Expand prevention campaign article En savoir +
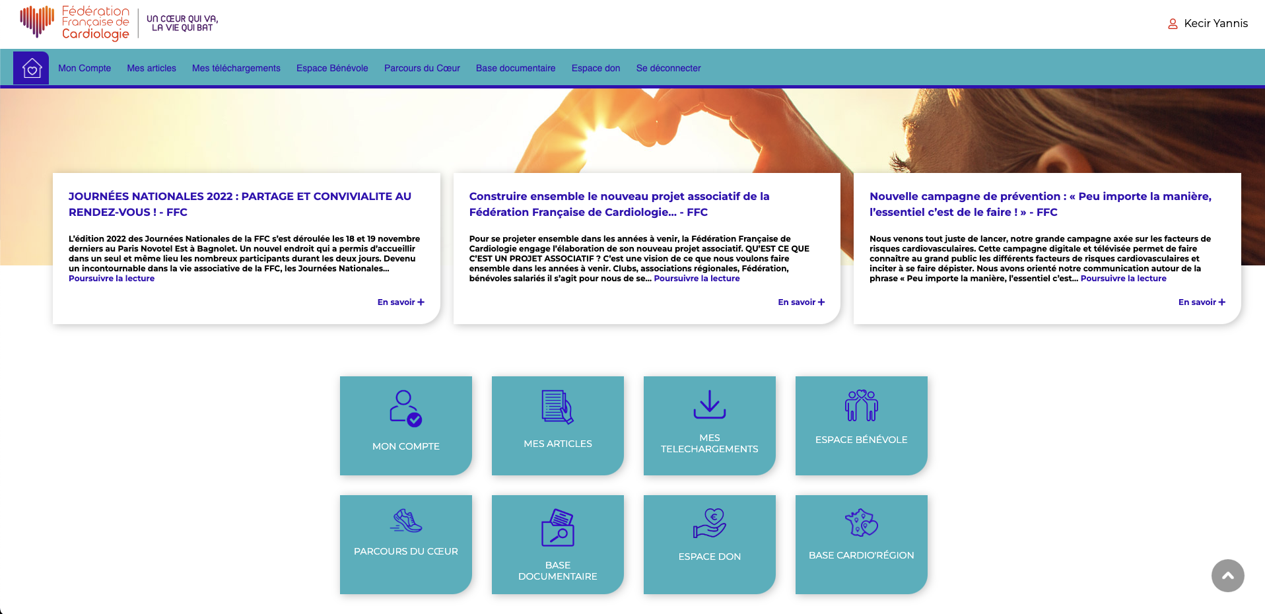The height and width of the screenshot is (614, 1265). coord(1202,302)
